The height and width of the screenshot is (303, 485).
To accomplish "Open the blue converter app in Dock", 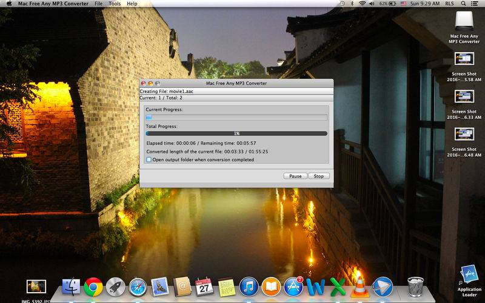I will click(x=383, y=287).
